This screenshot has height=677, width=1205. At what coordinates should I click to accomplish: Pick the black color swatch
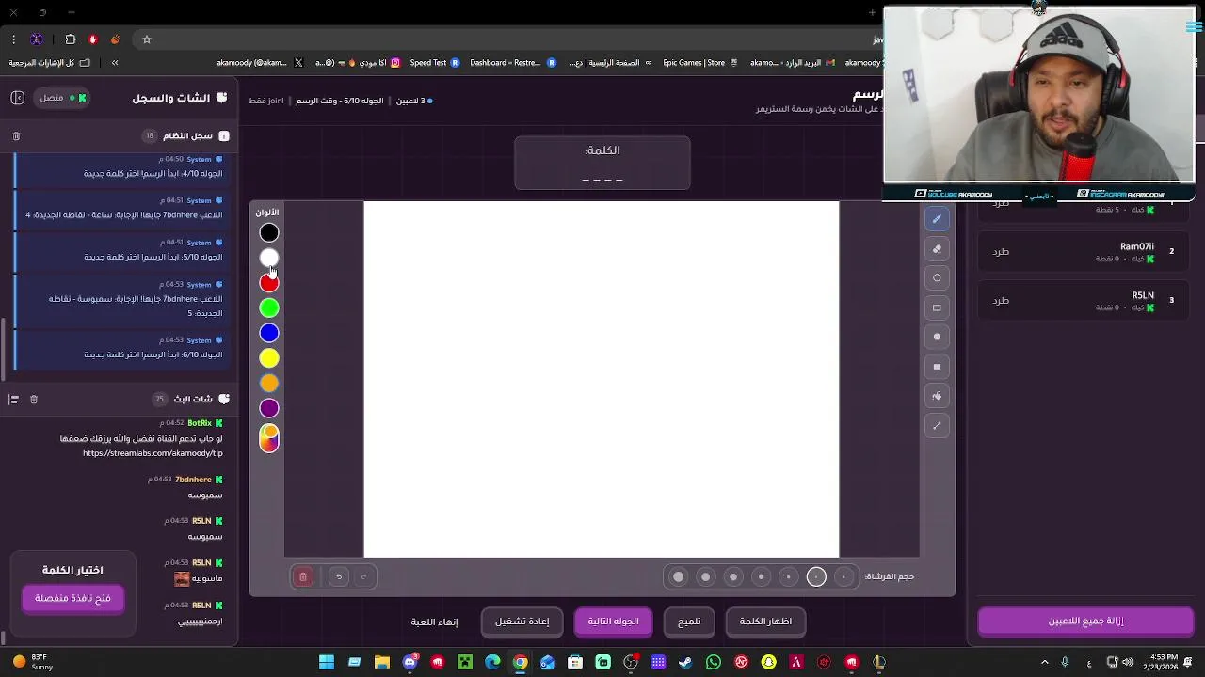pyautogui.click(x=269, y=232)
